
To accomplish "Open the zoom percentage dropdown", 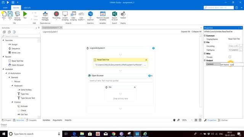I will point(192,120).
